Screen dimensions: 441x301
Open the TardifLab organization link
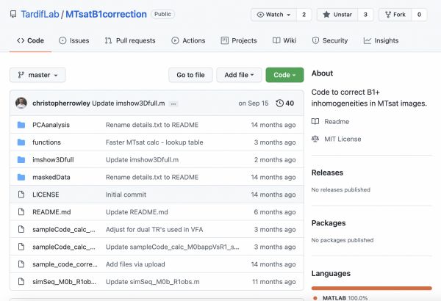click(41, 15)
